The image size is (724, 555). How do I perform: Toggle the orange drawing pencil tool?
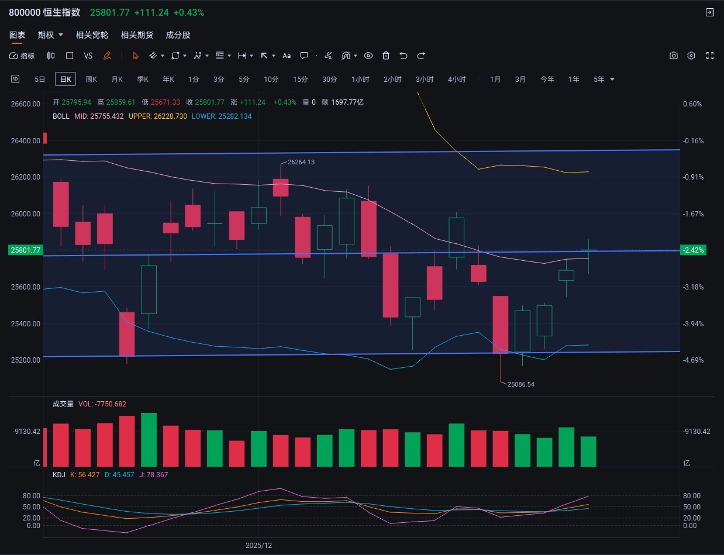[107, 56]
